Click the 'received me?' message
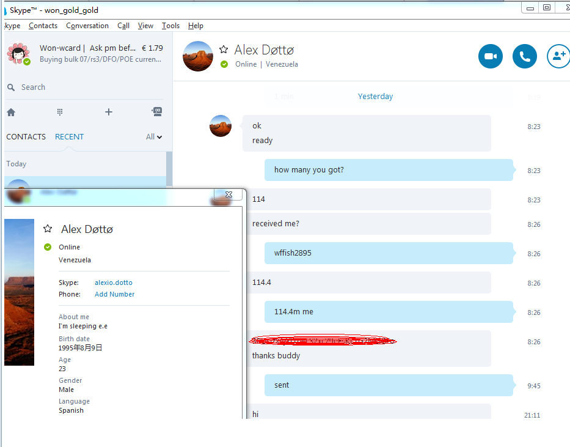570x447 pixels. click(x=368, y=224)
